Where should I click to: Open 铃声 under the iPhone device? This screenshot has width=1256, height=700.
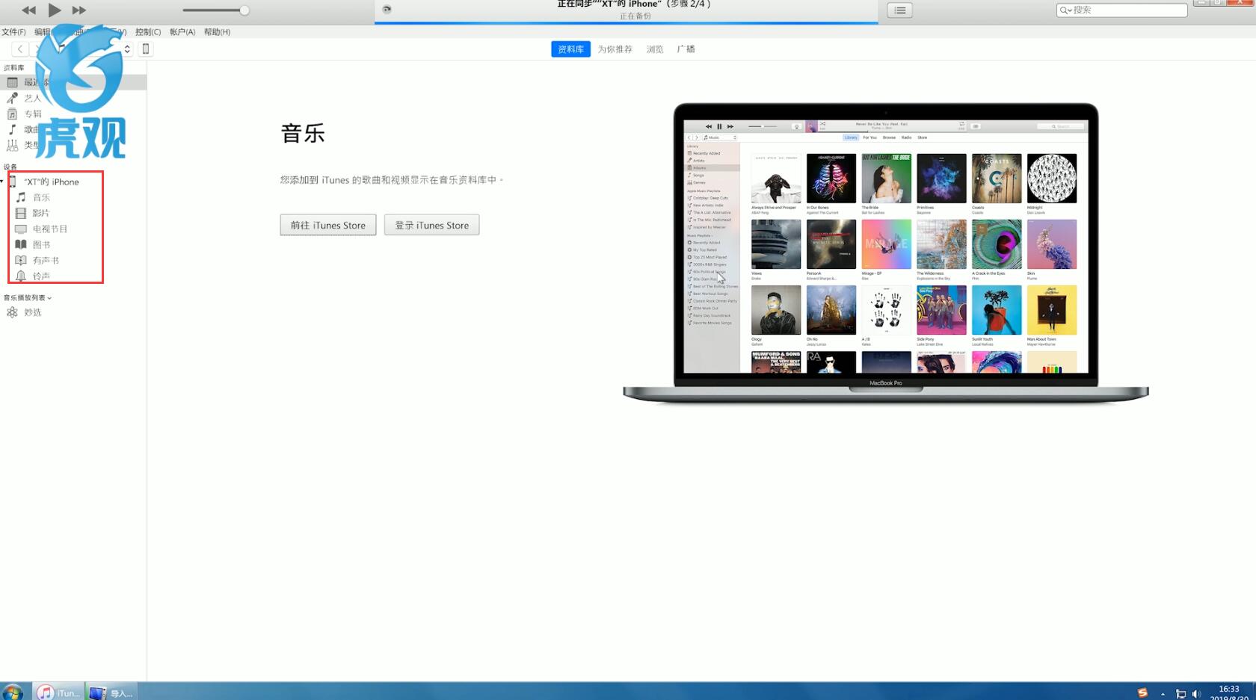pos(41,276)
